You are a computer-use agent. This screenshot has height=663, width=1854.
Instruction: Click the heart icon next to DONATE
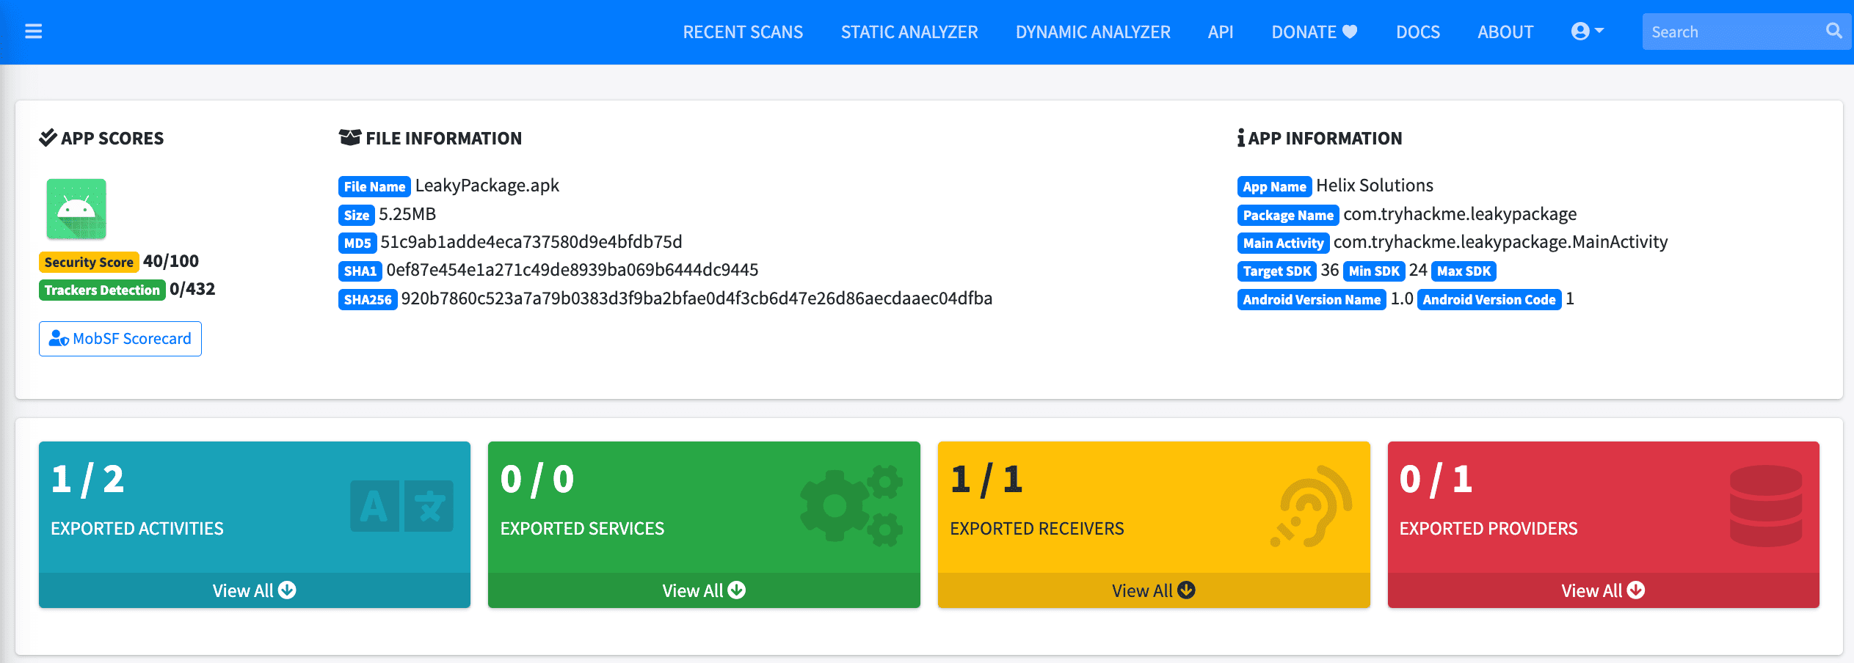[x=1350, y=32]
